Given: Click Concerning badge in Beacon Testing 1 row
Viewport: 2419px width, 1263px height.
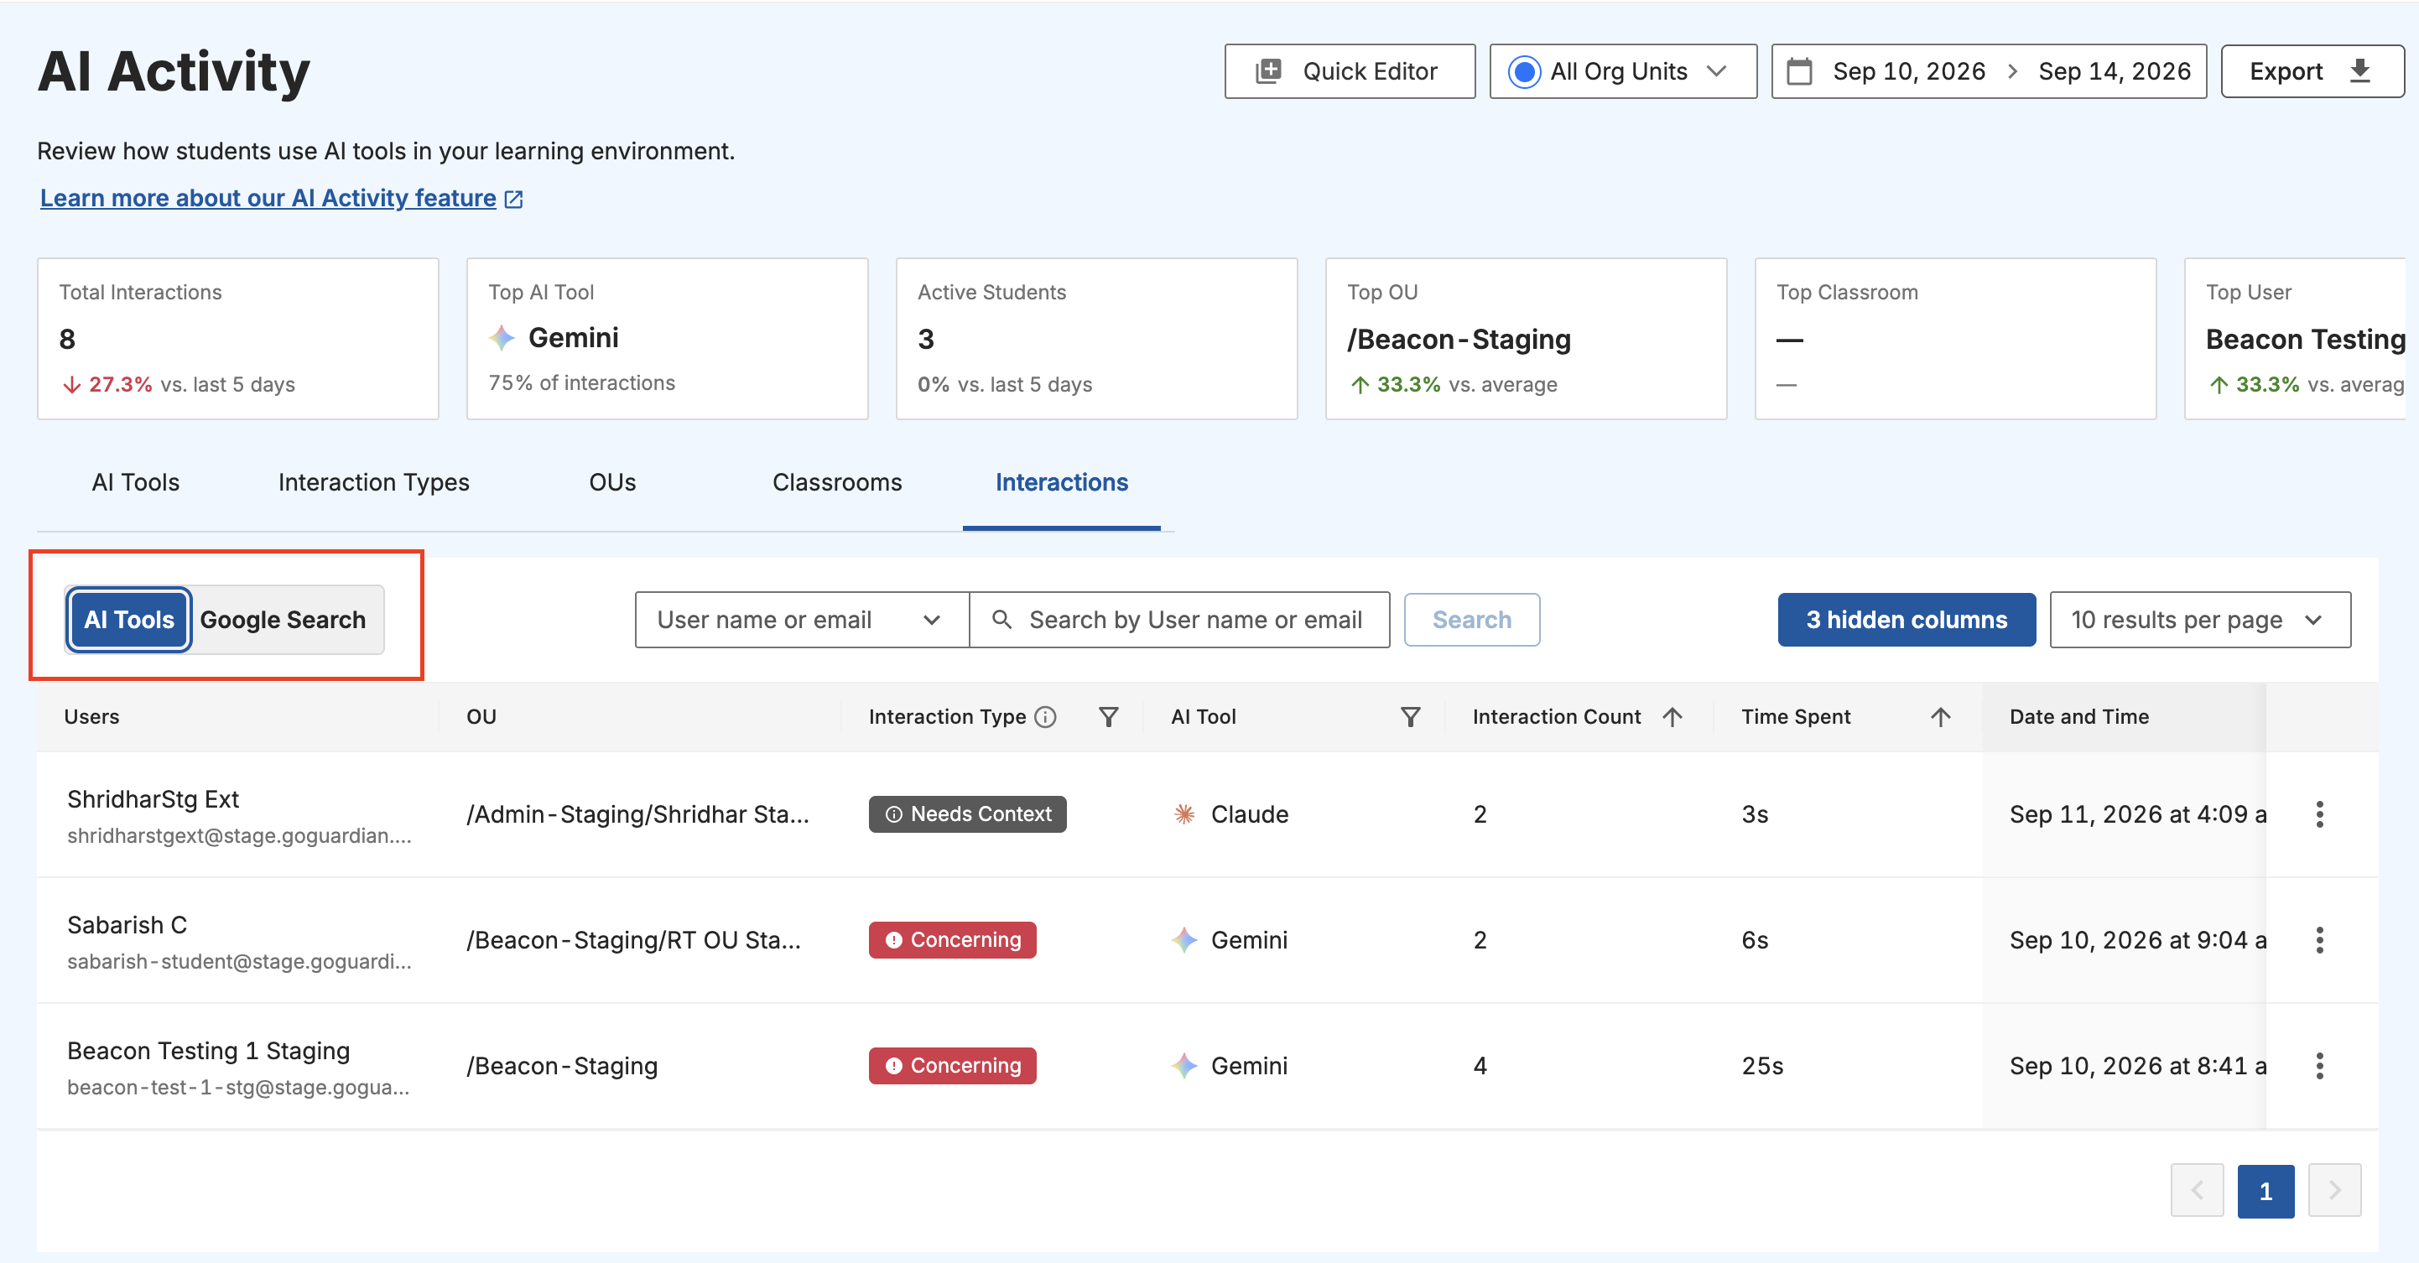Looking at the screenshot, I should coord(952,1066).
